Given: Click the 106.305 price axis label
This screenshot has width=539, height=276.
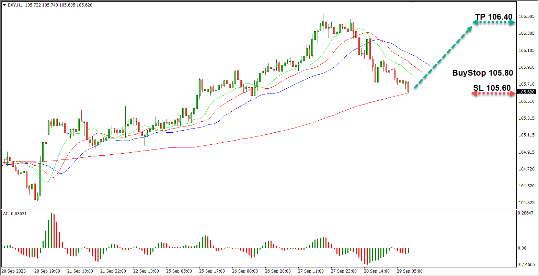Looking at the screenshot, I should (526, 33).
